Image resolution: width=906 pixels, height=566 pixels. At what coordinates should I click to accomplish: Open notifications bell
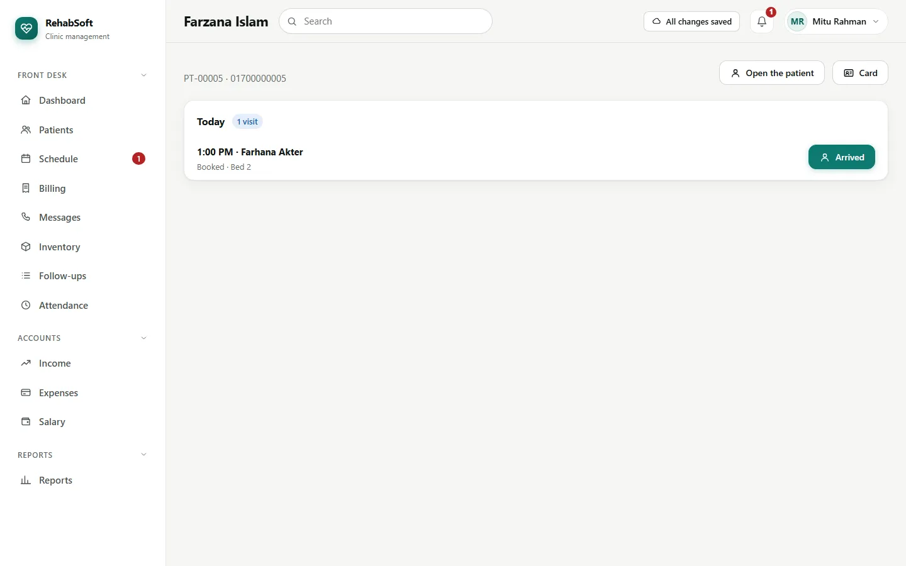pos(762,21)
